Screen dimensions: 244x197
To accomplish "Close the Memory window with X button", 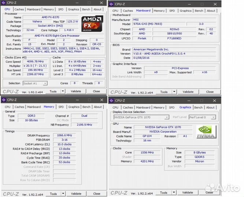I will [x=102, y=100].
